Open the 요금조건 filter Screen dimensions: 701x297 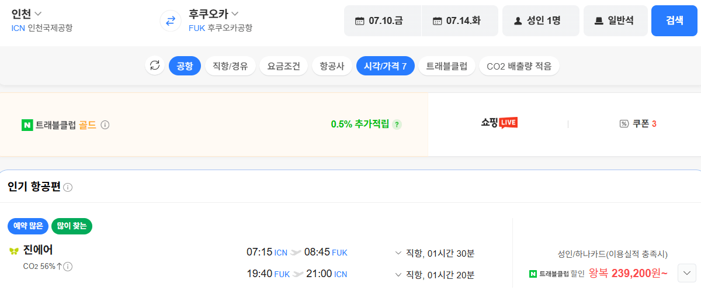pos(284,66)
